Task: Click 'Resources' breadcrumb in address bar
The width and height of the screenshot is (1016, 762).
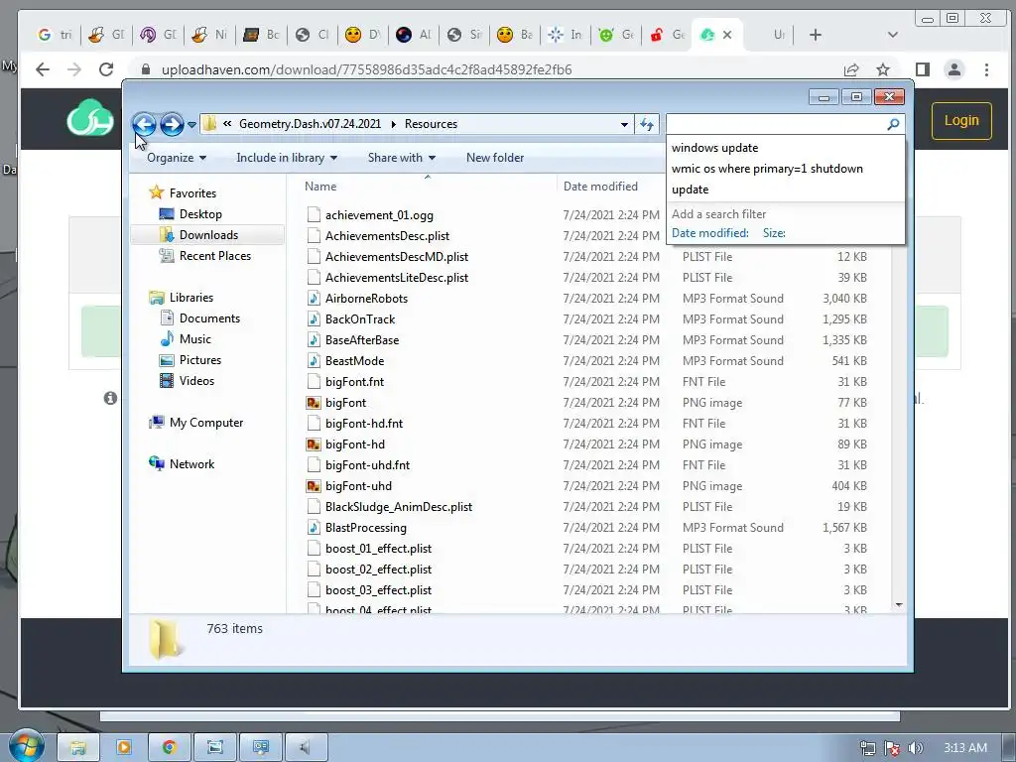Action: (431, 124)
